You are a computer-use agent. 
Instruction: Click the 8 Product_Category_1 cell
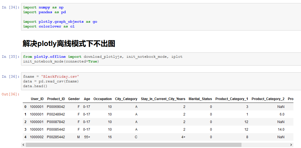(x=247, y=137)
